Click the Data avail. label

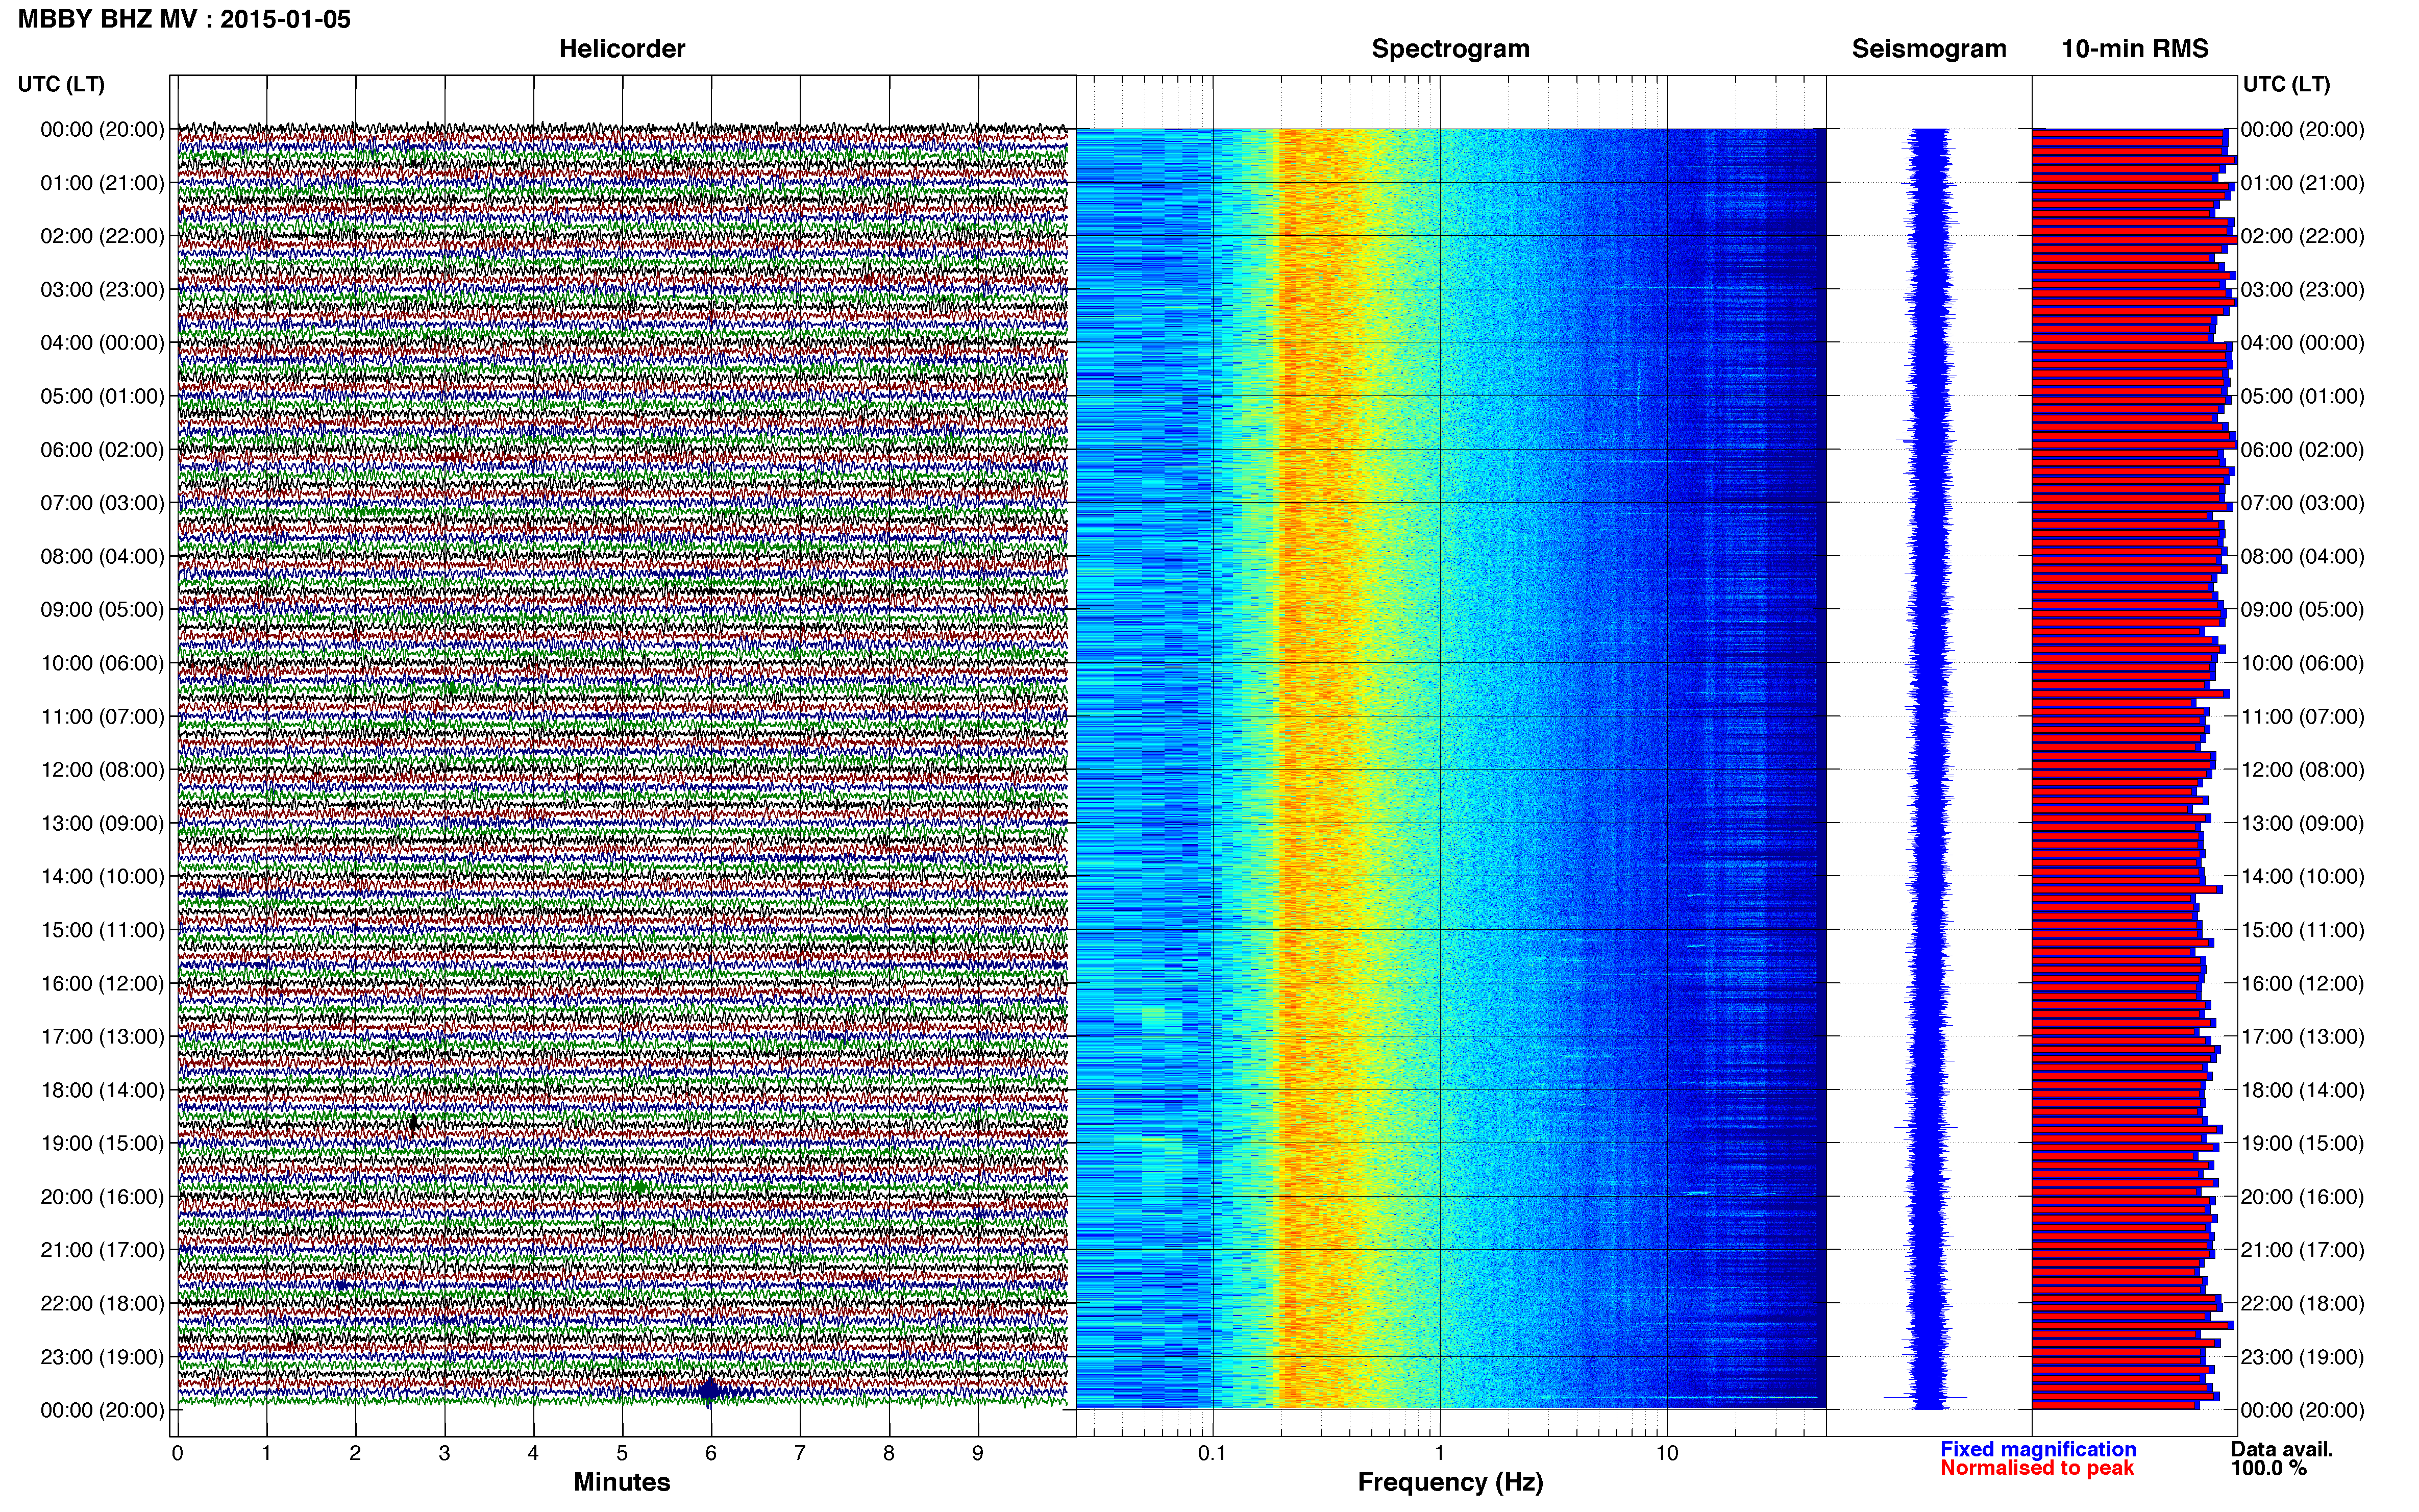(x=2282, y=1449)
